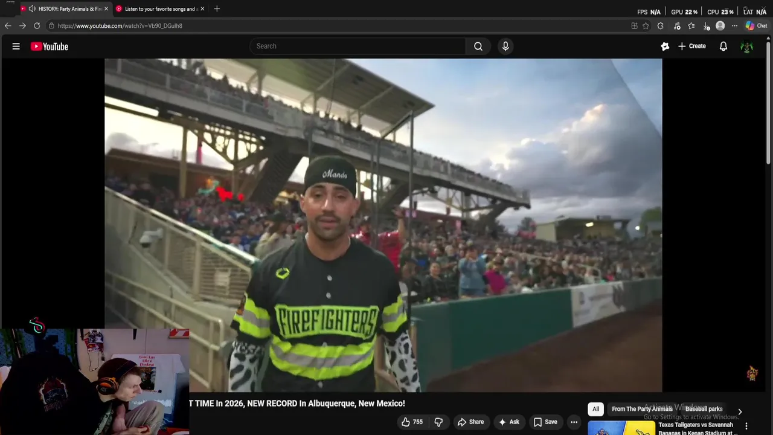
Task: Open the YouTube account avatar menu
Action: tap(746, 47)
